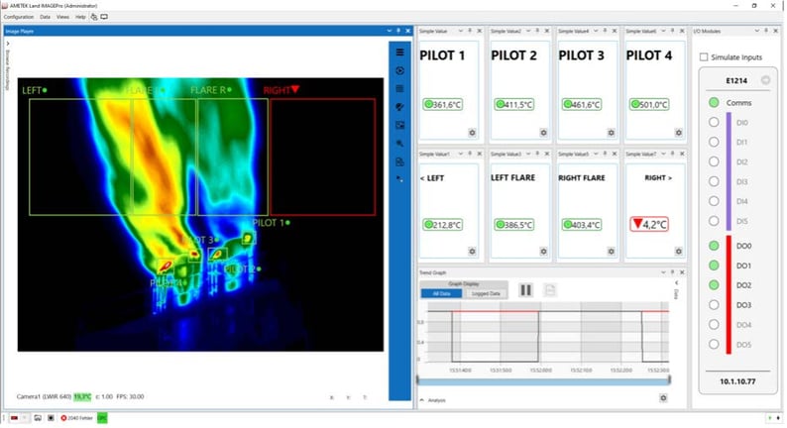Pause the Trend Graph display
Screen dimensions: 787x428
click(526, 290)
